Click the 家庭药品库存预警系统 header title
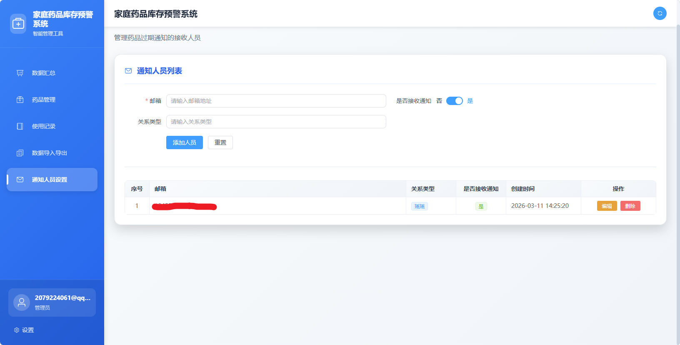Image resolution: width=680 pixels, height=345 pixels. [x=156, y=14]
